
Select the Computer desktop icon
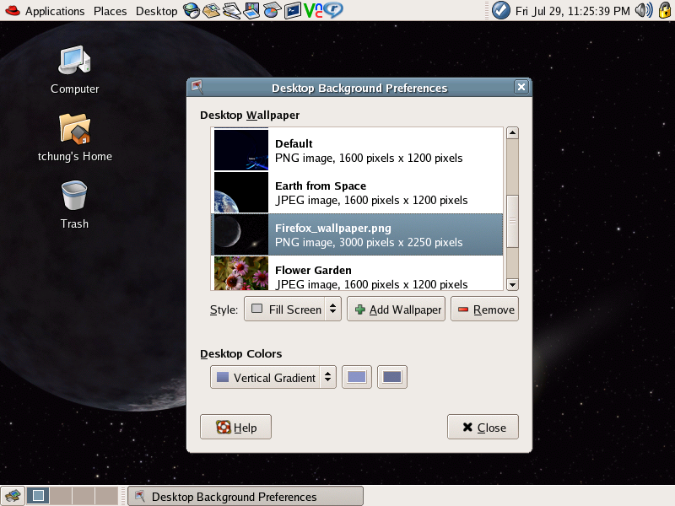(74, 70)
